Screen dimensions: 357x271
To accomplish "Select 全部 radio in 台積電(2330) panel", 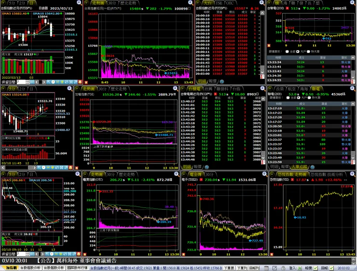I will coord(287,52).
